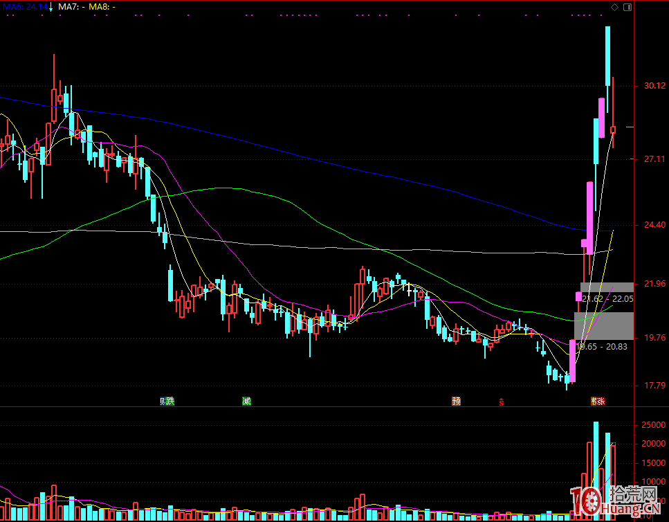This screenshot has height=522, width=669.
Task: Click the 21.96 price axis label
Action: (654, 284)
